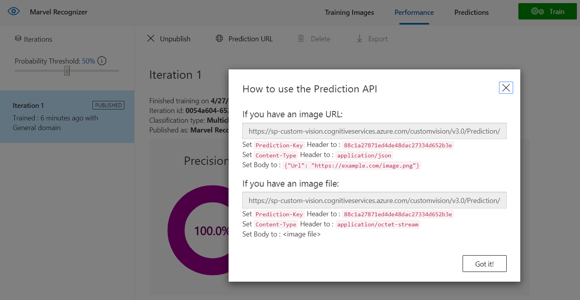The width and height of the screenshot is (580, 300).
Task: Select the image file prediction endpoint field
Action: (374, 200)
